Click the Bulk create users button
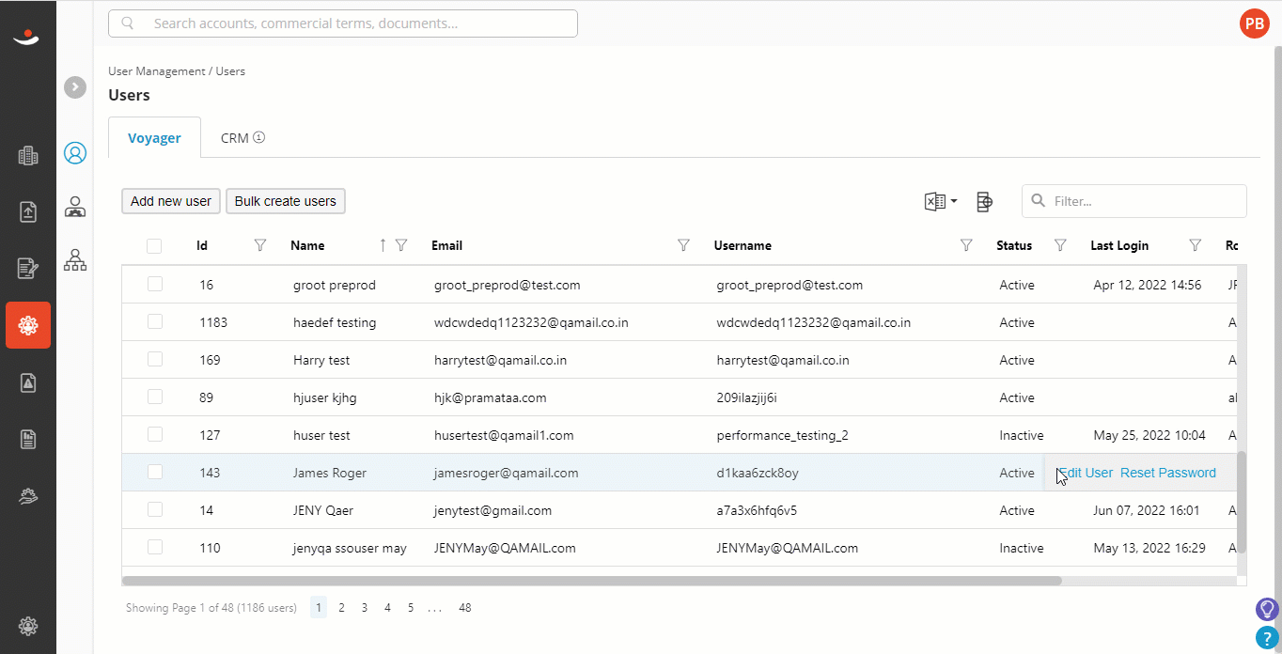Viewport: 1282px width, 654px height. (x=286, y=201)
